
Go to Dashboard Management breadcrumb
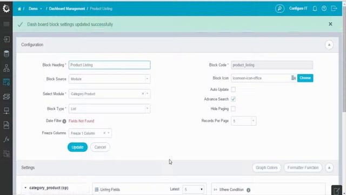(67, 9)
